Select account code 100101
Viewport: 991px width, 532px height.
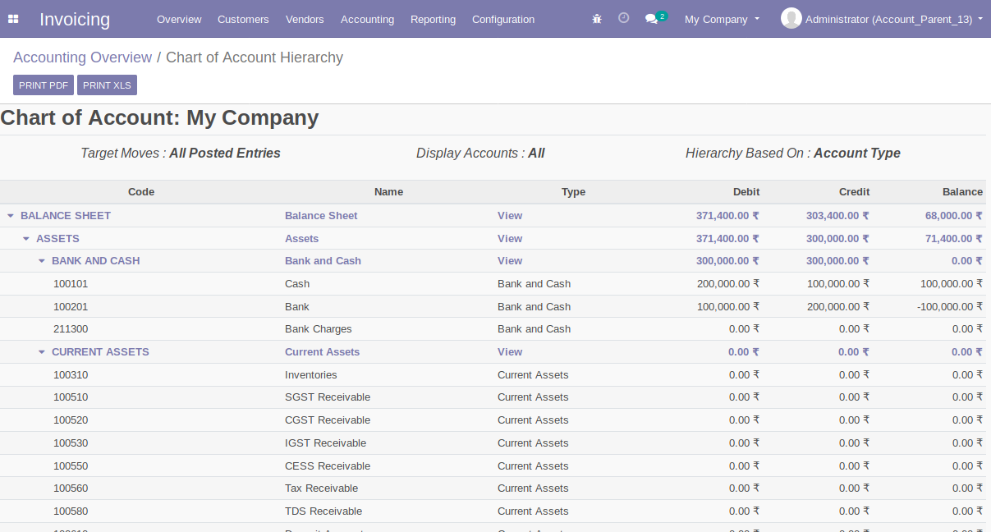pyautogui.click(x=71, y=284)
